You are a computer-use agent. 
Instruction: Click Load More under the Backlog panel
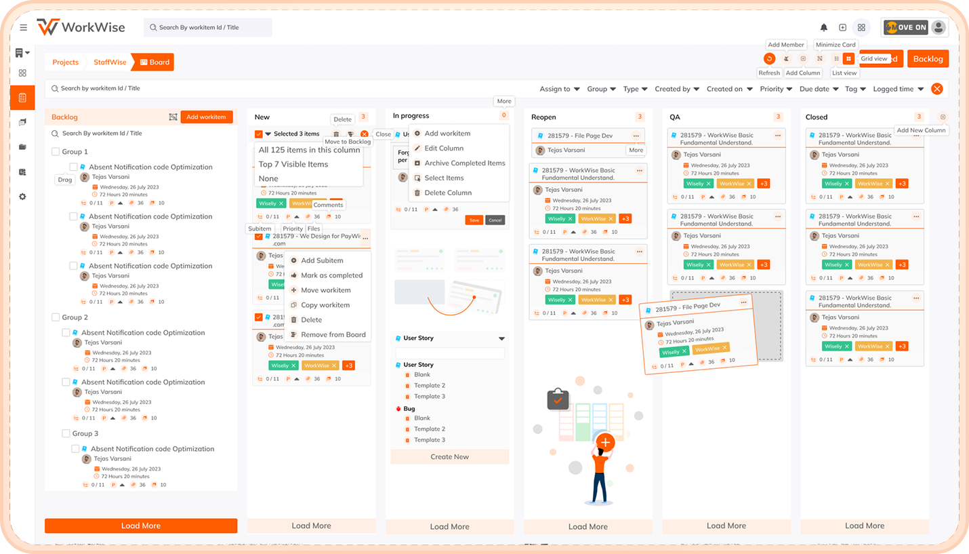141,526
